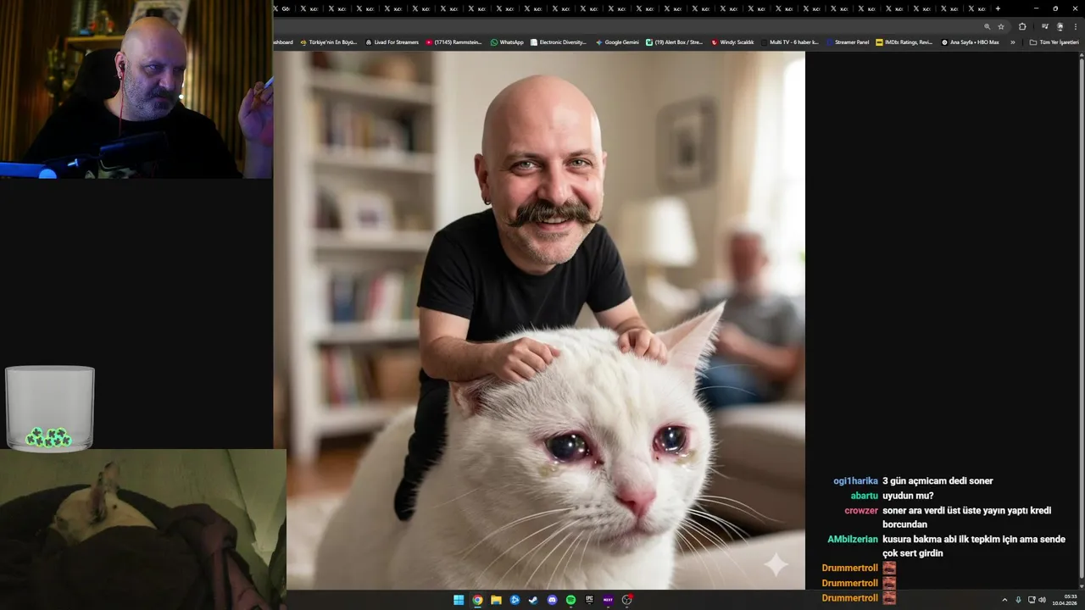This screenshot has height=610, width=1085.
Task: Expand the hidden bookmarks chevron
Action: [x=1012, y=42]
